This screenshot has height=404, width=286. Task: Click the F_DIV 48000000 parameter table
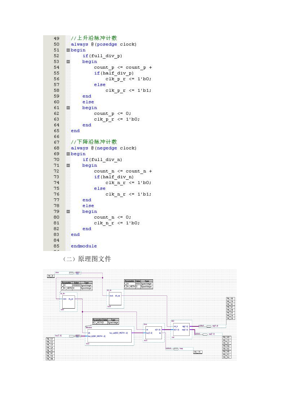[77, 286]
